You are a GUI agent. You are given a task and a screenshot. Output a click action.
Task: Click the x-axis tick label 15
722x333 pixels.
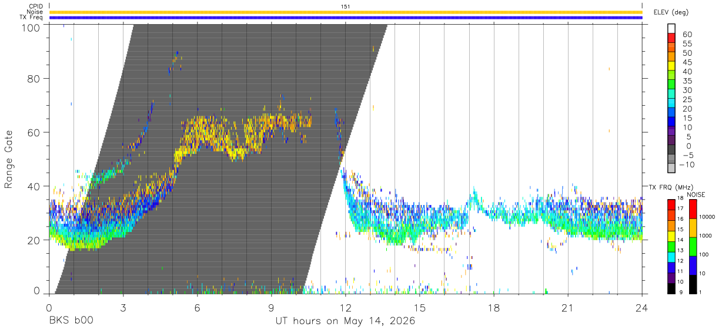pos(420,307)
